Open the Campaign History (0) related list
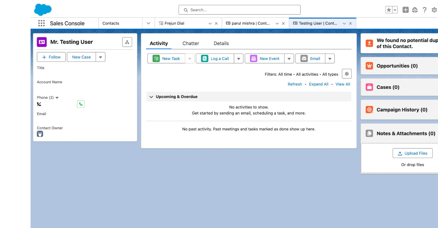The width and height of the screenshot is (438, 228). pyautogui.click(x=402, y=110)
